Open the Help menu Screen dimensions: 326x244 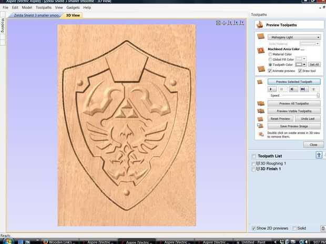87,7
